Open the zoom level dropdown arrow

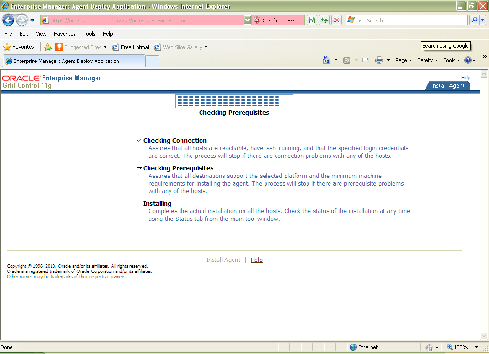point(476,347)
